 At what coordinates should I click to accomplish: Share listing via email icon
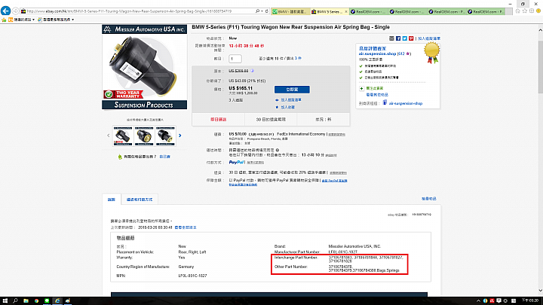point(391,38)
